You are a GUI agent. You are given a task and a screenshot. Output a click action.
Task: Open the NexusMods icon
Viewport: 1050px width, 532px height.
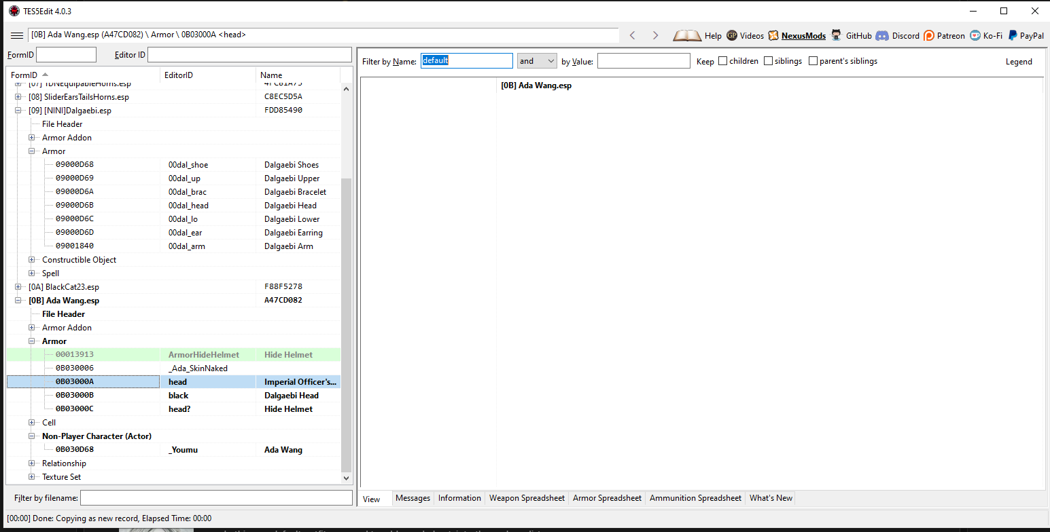(x=773, y=35)
